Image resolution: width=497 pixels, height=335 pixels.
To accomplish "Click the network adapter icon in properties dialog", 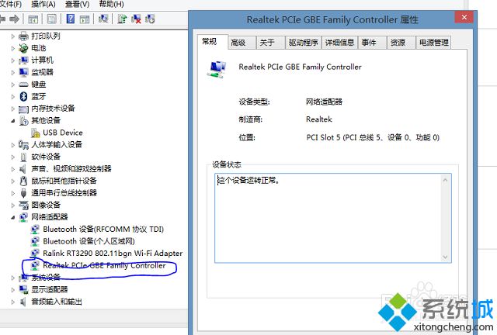I will [217, 69].
